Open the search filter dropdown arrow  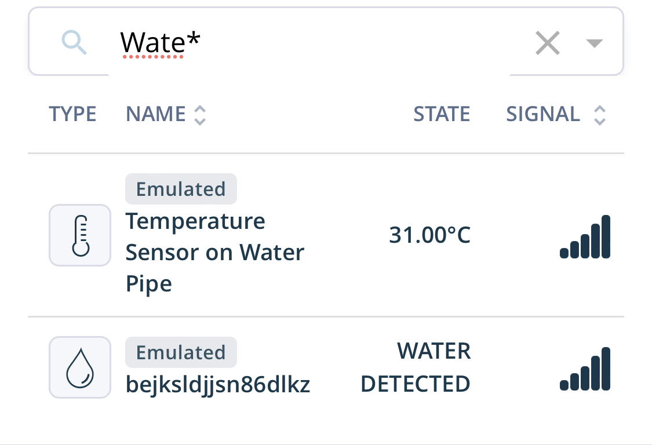coord(594,43)
